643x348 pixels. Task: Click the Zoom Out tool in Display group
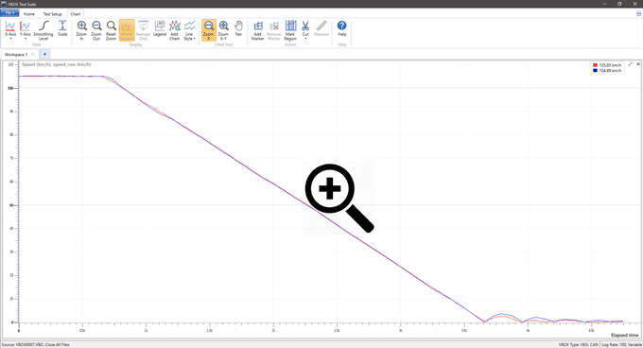pyautogui.click(x=96, y=30)
